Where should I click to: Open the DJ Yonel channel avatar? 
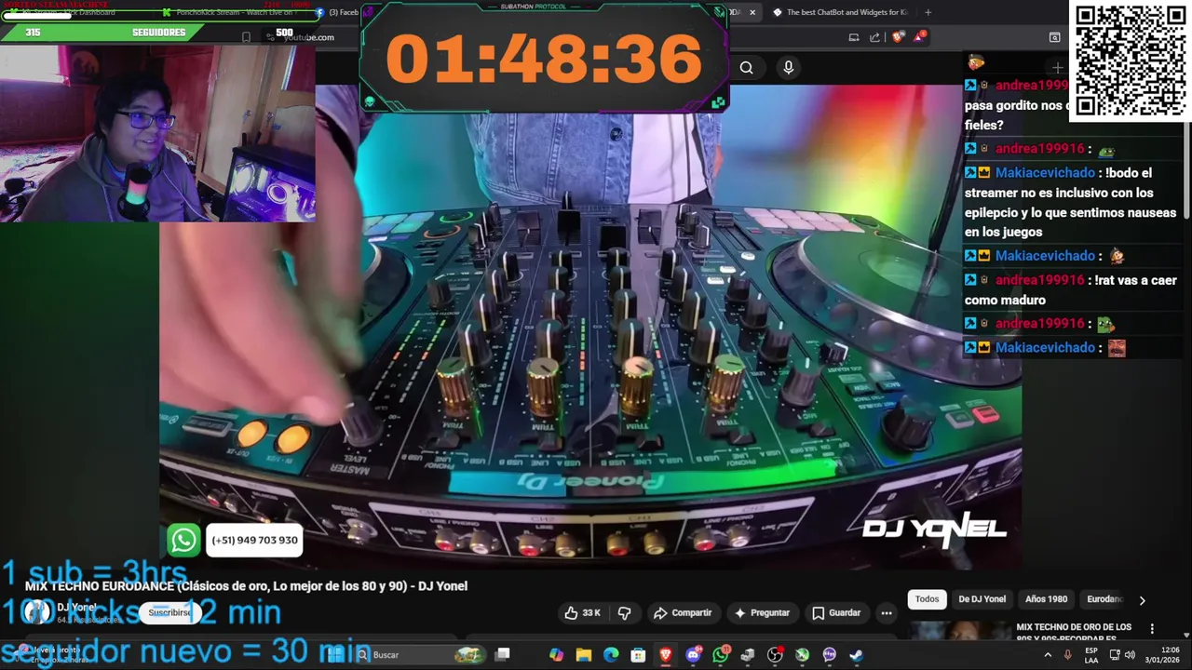point(37,611)
